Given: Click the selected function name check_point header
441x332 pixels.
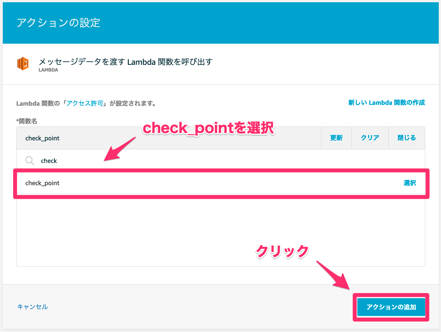Looking at the screenshot, I should (43, 138).
